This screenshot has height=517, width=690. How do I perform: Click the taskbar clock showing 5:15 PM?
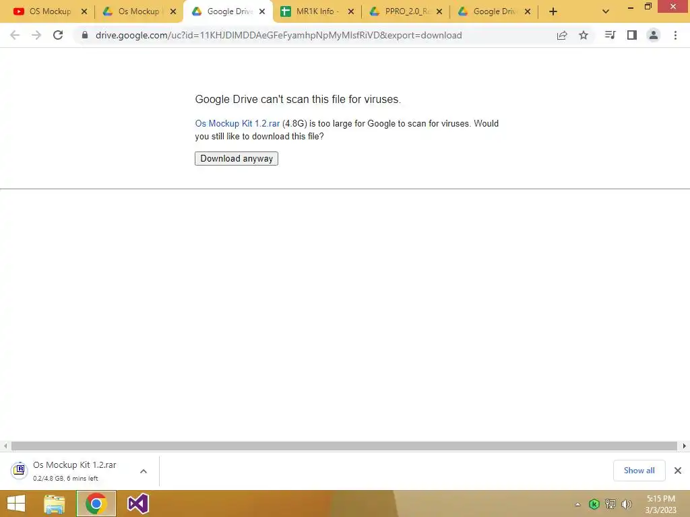pos(660,504)
